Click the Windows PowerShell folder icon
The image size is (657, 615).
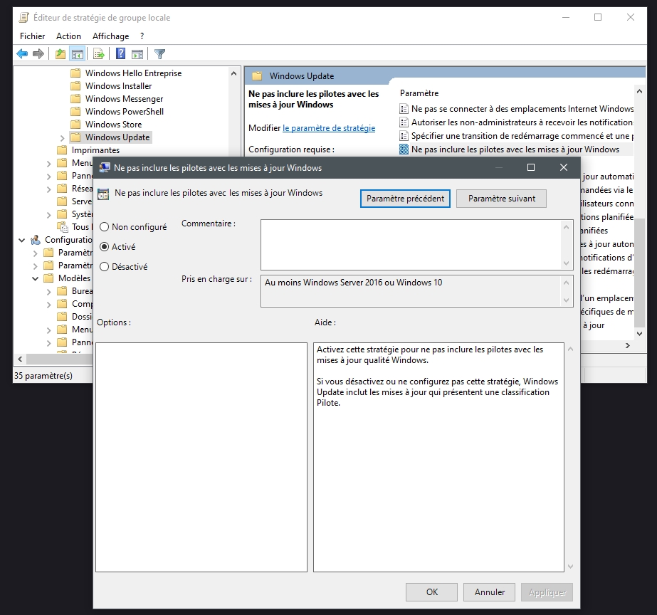tap(75, 112)
